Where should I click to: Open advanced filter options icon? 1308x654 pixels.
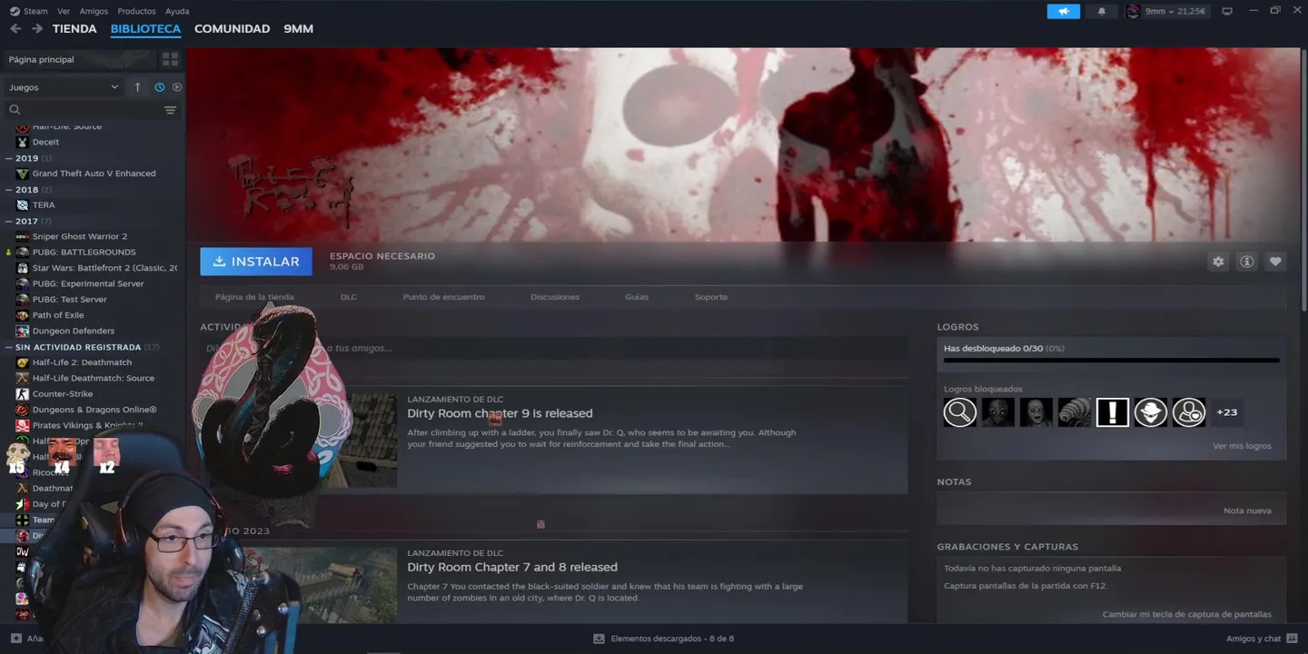170,110
